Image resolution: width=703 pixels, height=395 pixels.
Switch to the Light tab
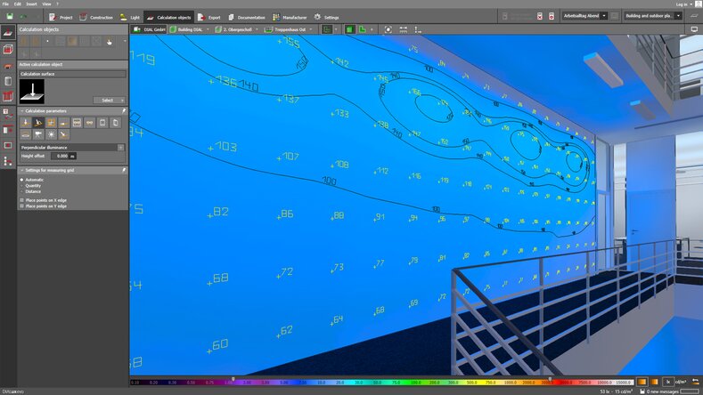pos(128,17)
